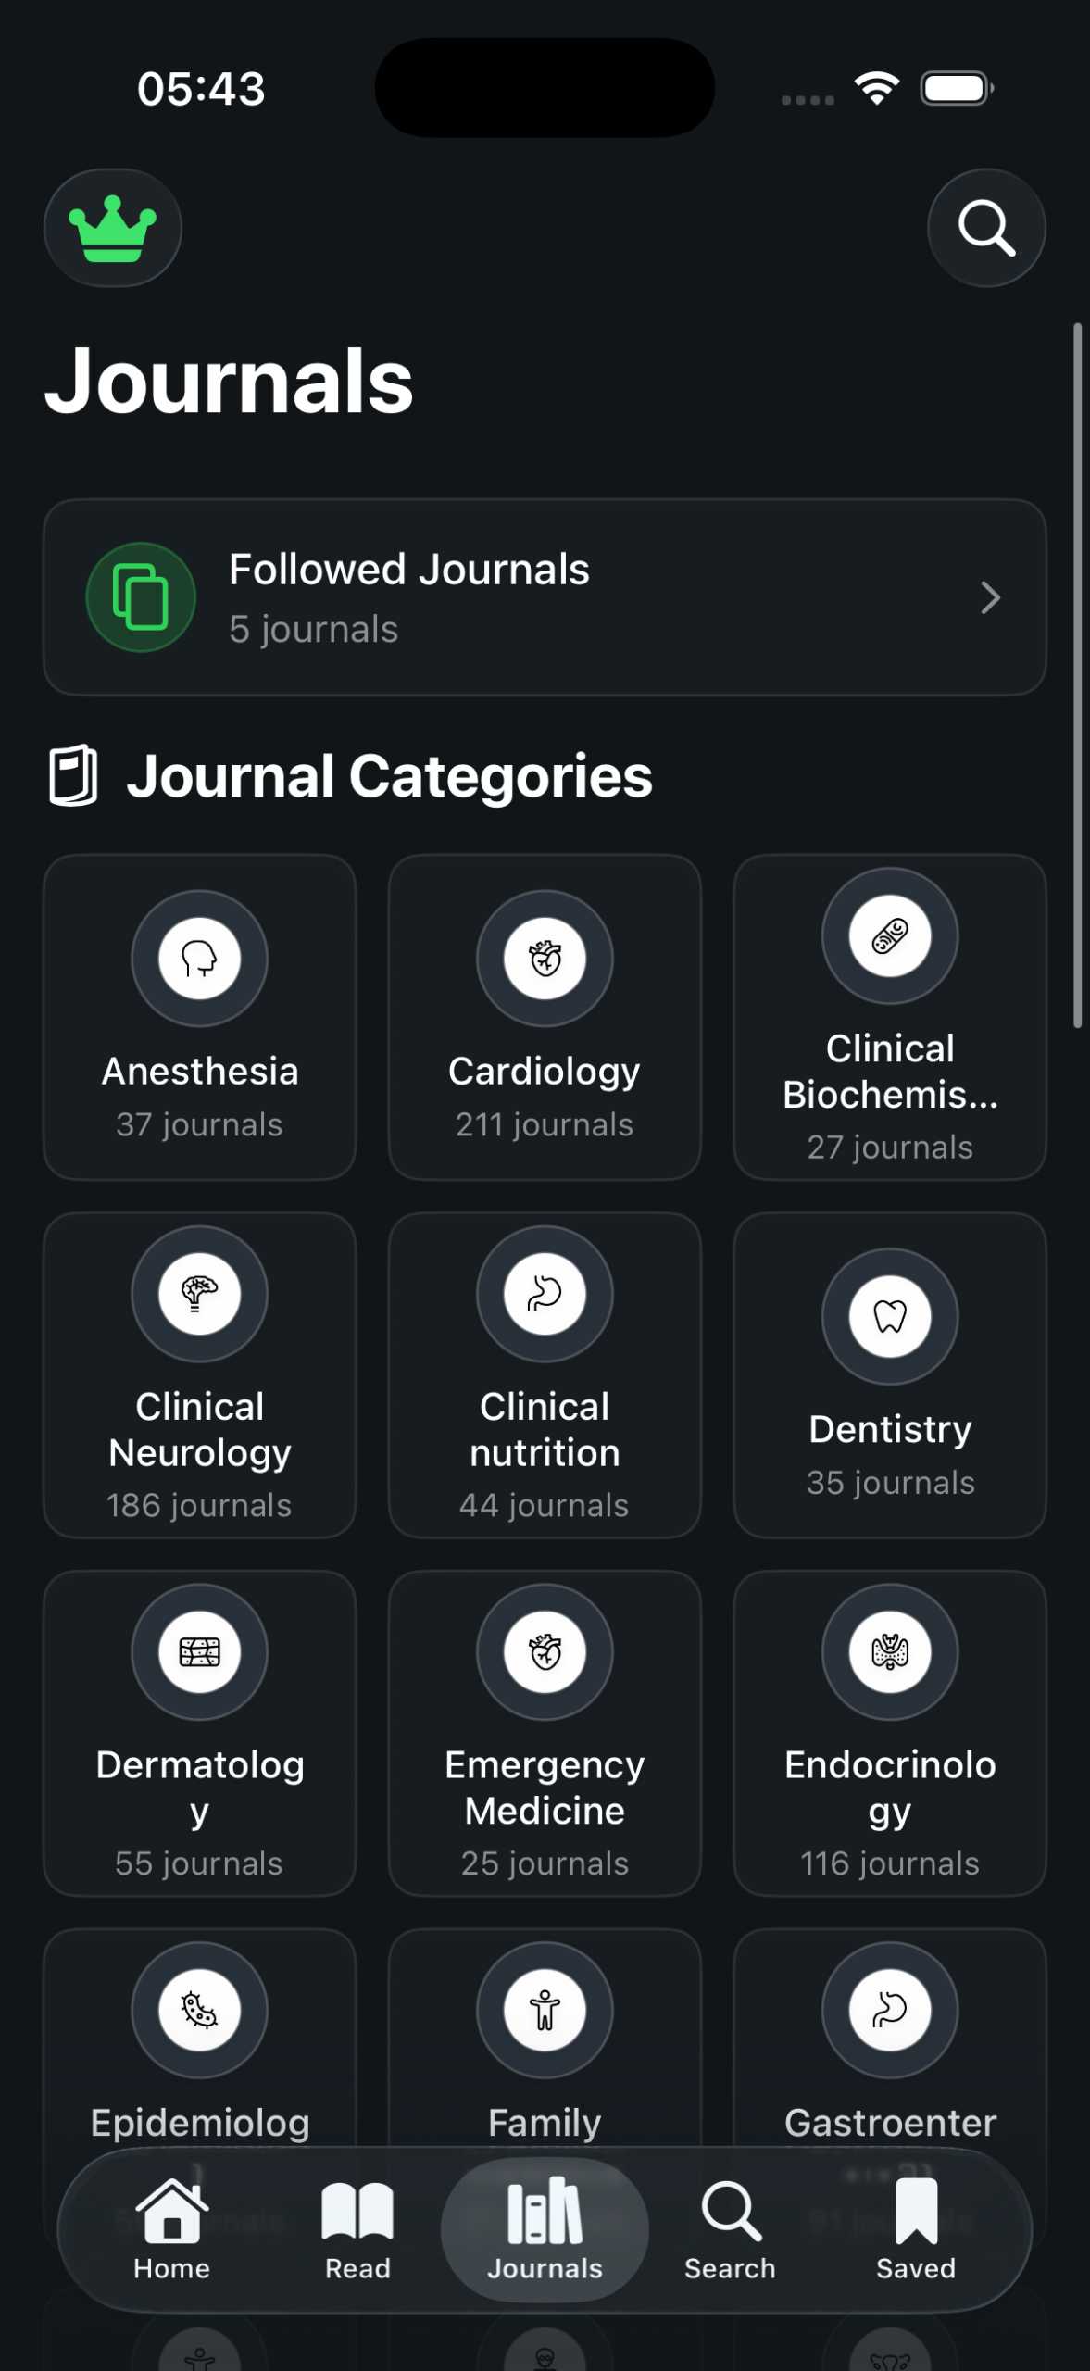The height and width of the screenshot is (2371, 1090).
Task: Click the vertical scrollbar on the right
Action: coord(1077,676)
